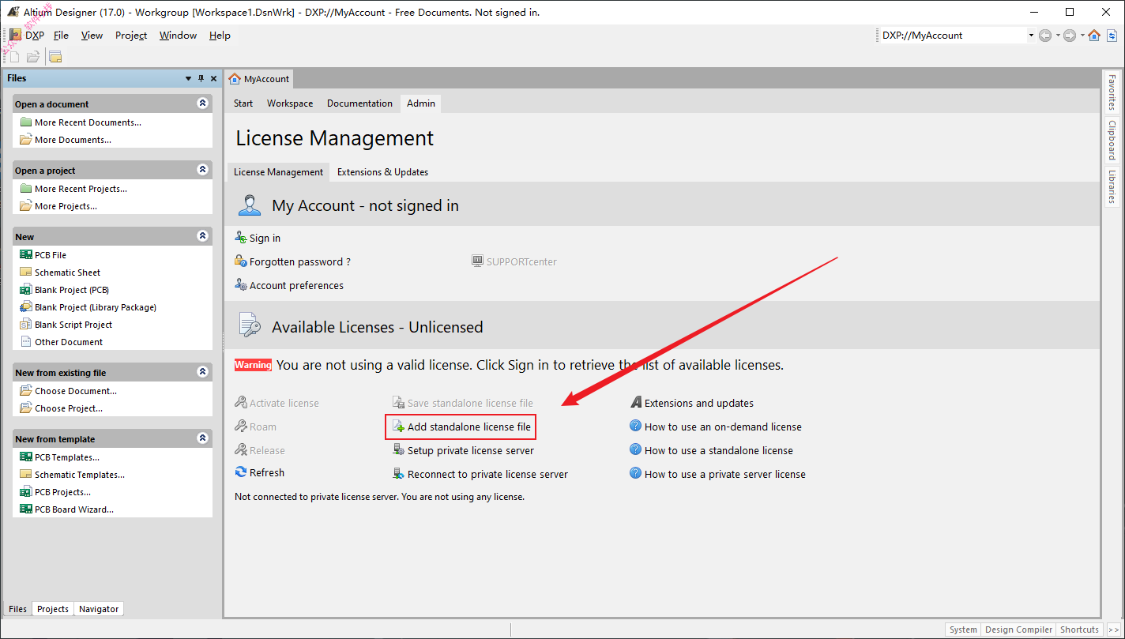Image resolution: width=1125 pixels, height=639 pixels.
Task: Click the new document toolbar icon
Action: point(14,57)
